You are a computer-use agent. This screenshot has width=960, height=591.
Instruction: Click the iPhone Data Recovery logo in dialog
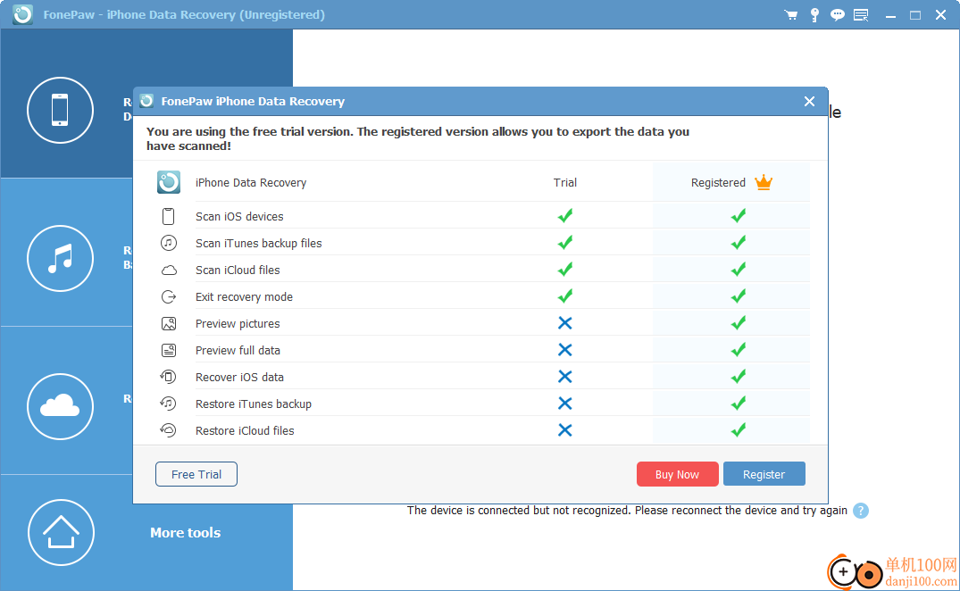tap(169, 182)
